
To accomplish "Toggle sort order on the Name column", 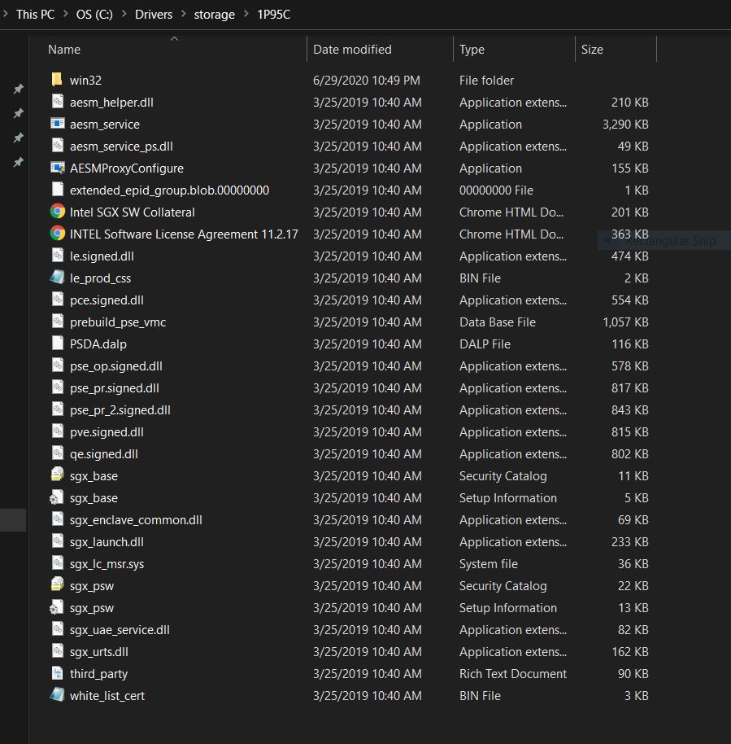I will click(64, 50).
